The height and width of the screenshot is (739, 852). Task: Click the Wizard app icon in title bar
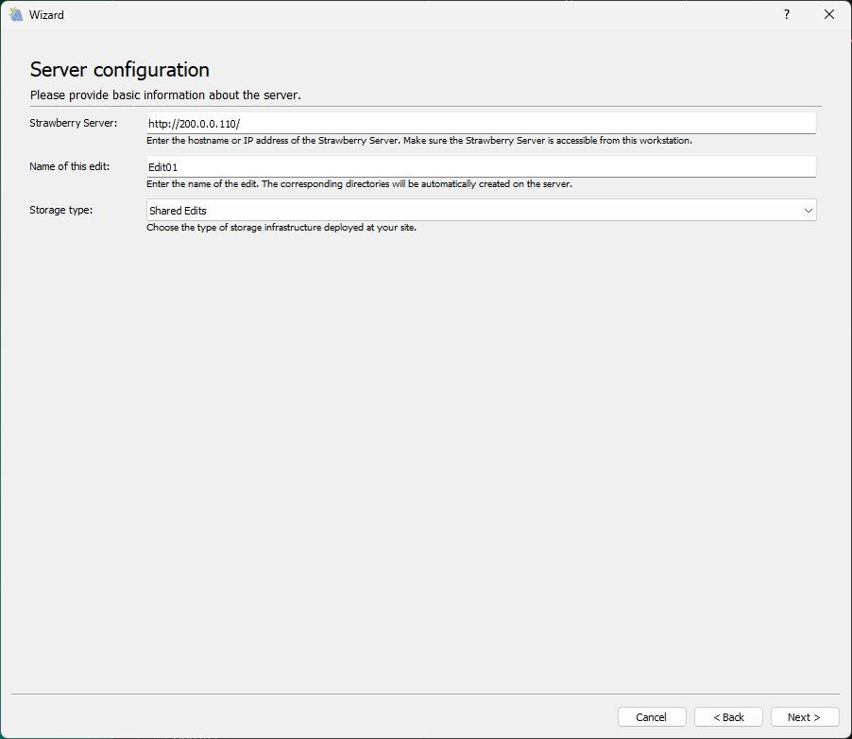point(16,14)
